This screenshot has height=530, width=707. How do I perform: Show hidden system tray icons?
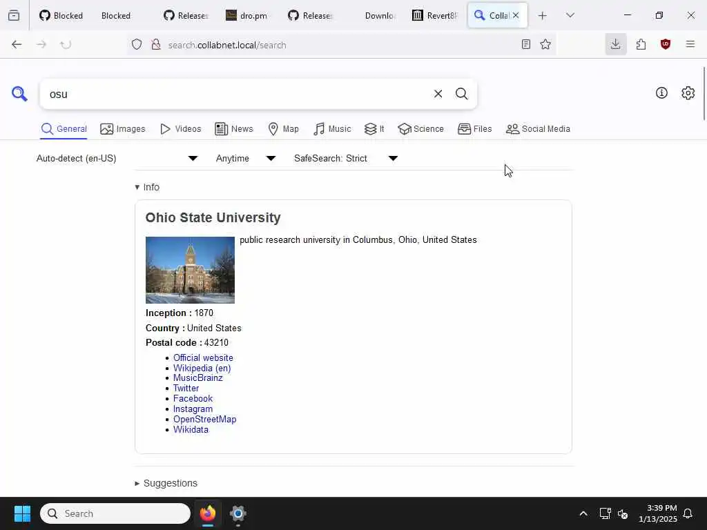583,513
